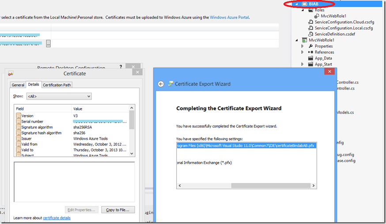Expand the Properties node

pos(303,46)
